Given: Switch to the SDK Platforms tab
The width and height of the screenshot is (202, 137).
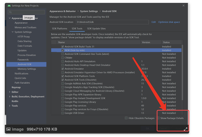Looking at the screenshot, I should click(59, 29).
